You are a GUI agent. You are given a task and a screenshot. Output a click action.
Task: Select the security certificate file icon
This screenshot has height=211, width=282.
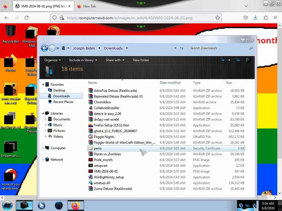(x=91, y=148)
